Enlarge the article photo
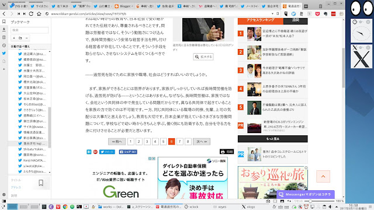This screenshot has width=374, height=210. click(203, 57)
